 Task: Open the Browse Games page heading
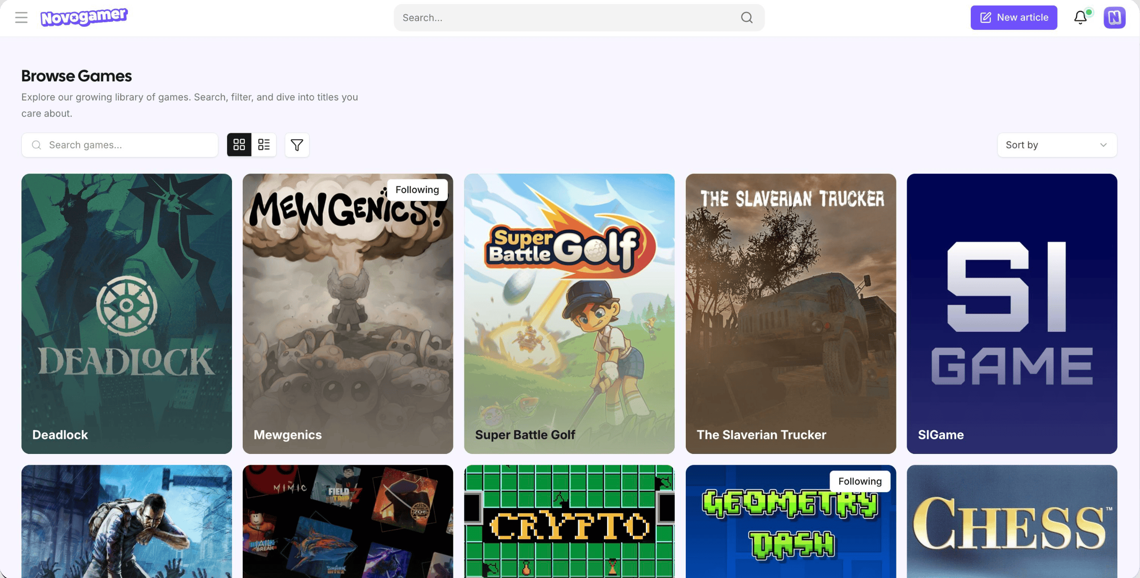click(x=76, y=76)
